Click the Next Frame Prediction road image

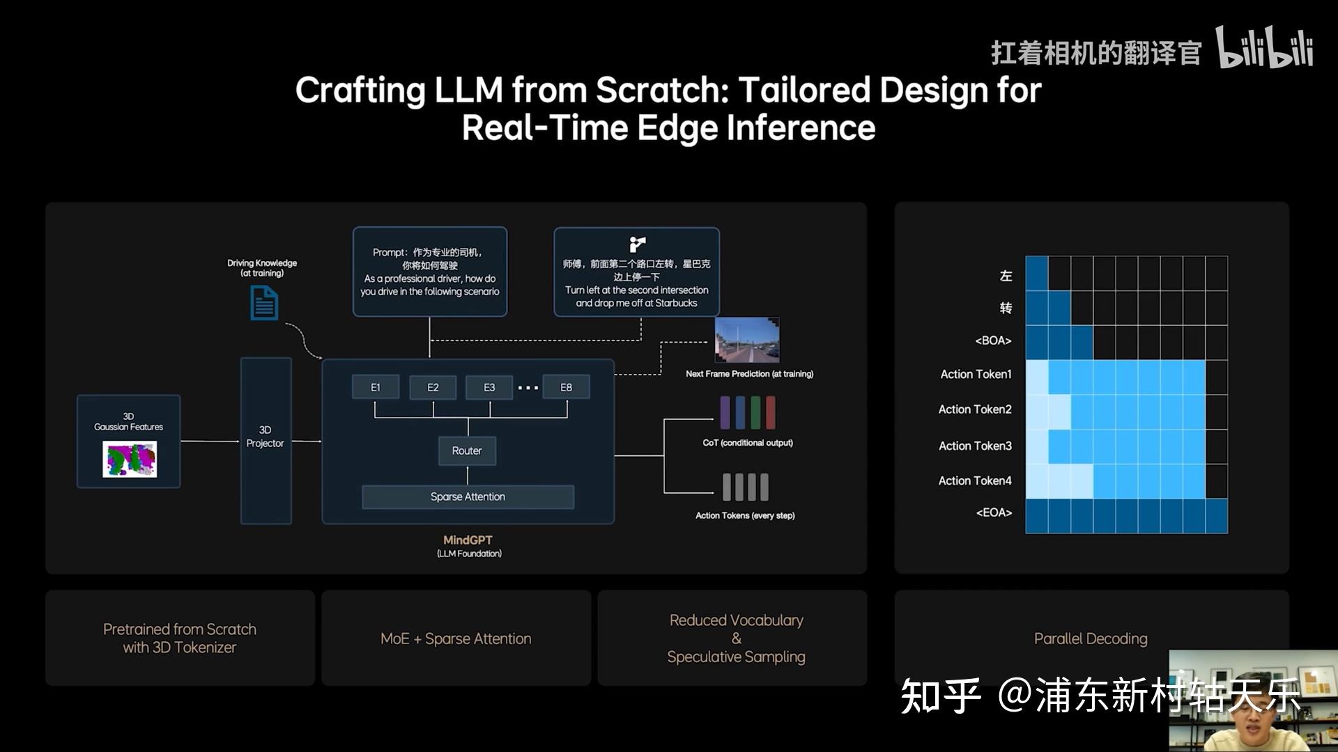tap(747, 340)
